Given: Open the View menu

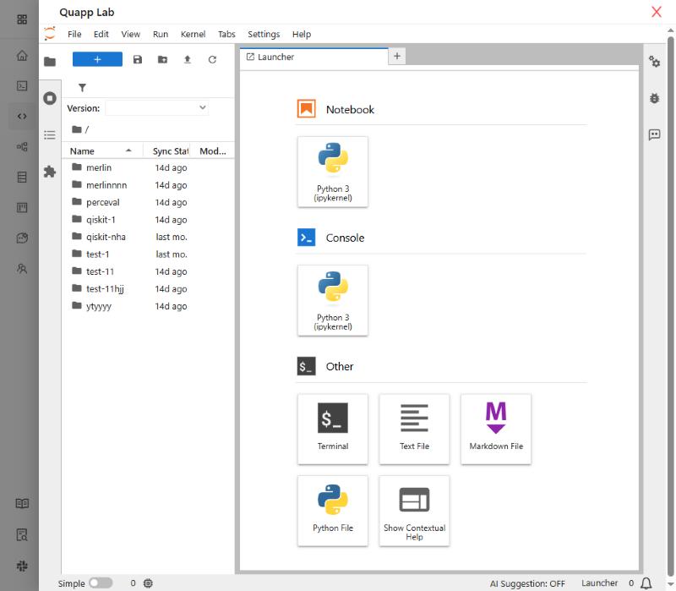Looking at the screenshot, I should [131, 34].
